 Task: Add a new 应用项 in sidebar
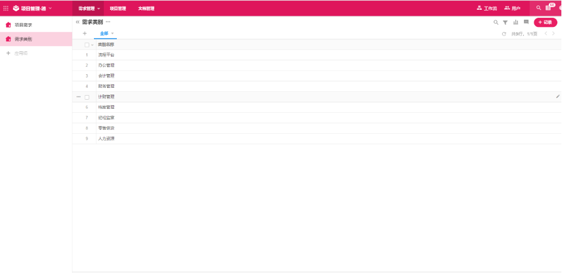point(17,53)
